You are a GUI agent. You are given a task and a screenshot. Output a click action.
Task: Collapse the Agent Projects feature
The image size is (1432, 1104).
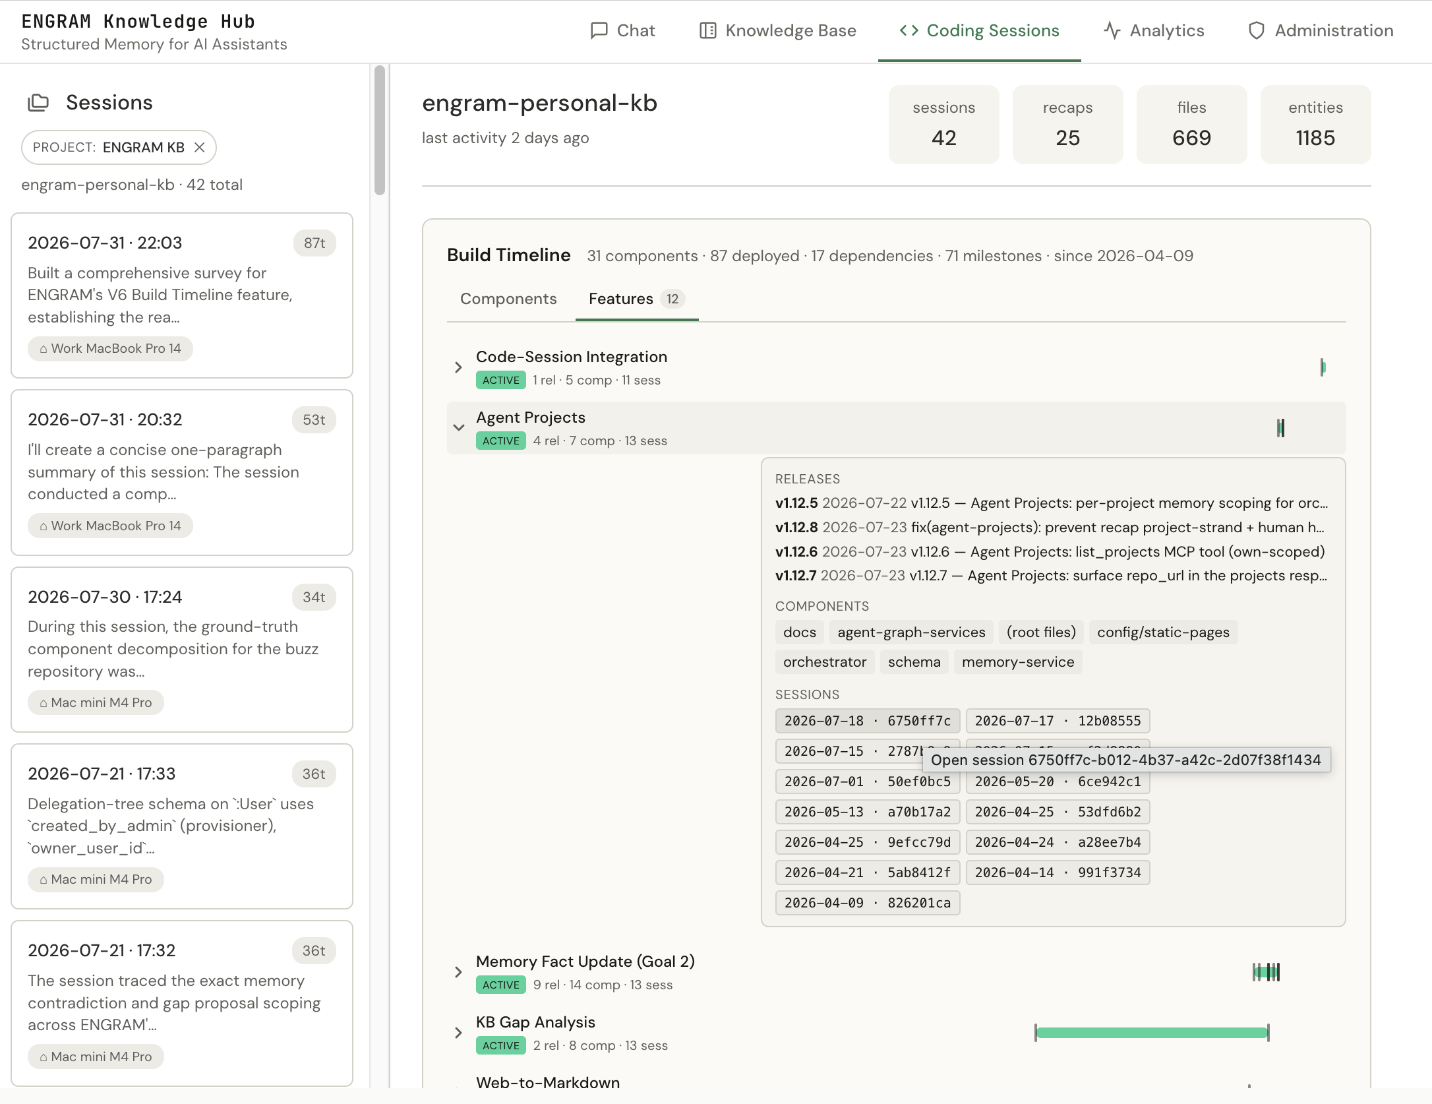pyautogui.click(x=458, y=428)
